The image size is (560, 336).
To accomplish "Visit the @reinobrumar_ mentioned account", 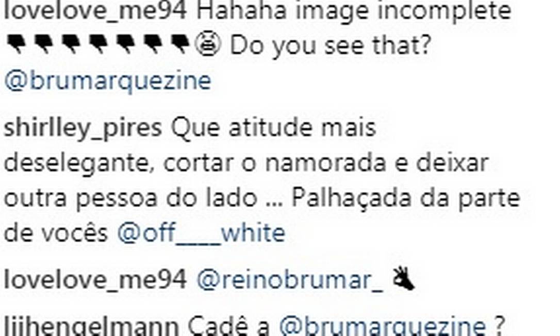I will (290, 280).
